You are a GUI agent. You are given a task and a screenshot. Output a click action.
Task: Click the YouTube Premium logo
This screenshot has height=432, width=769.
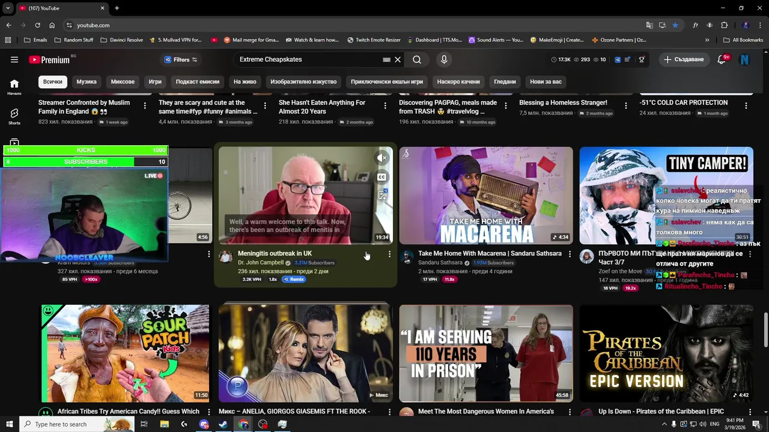(50, 59)
